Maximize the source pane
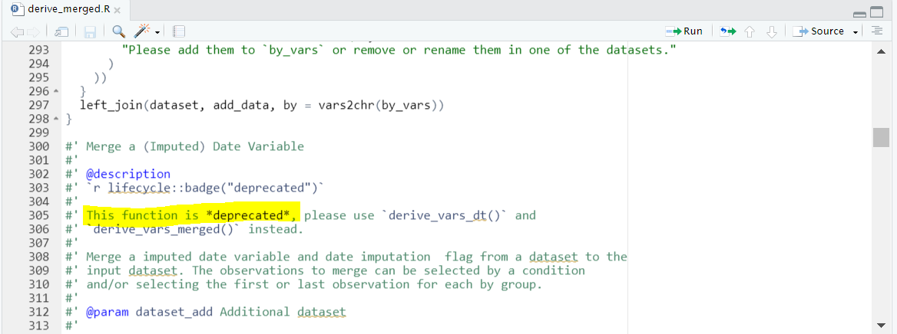 click(x=876, y=12)
